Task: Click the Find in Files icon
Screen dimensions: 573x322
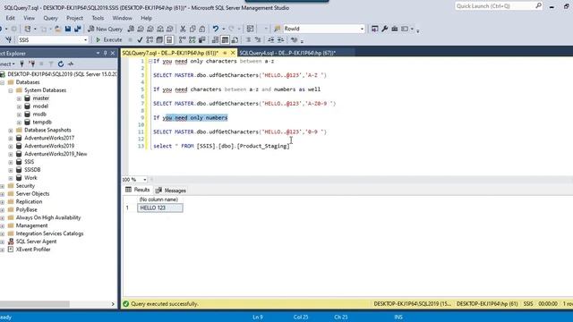Action: click(x=277, y=29)
